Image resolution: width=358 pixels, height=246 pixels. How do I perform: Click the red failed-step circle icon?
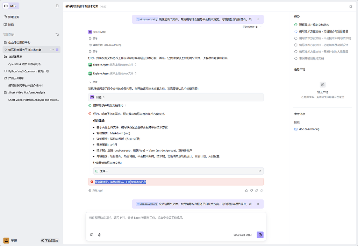click(90, 114)
